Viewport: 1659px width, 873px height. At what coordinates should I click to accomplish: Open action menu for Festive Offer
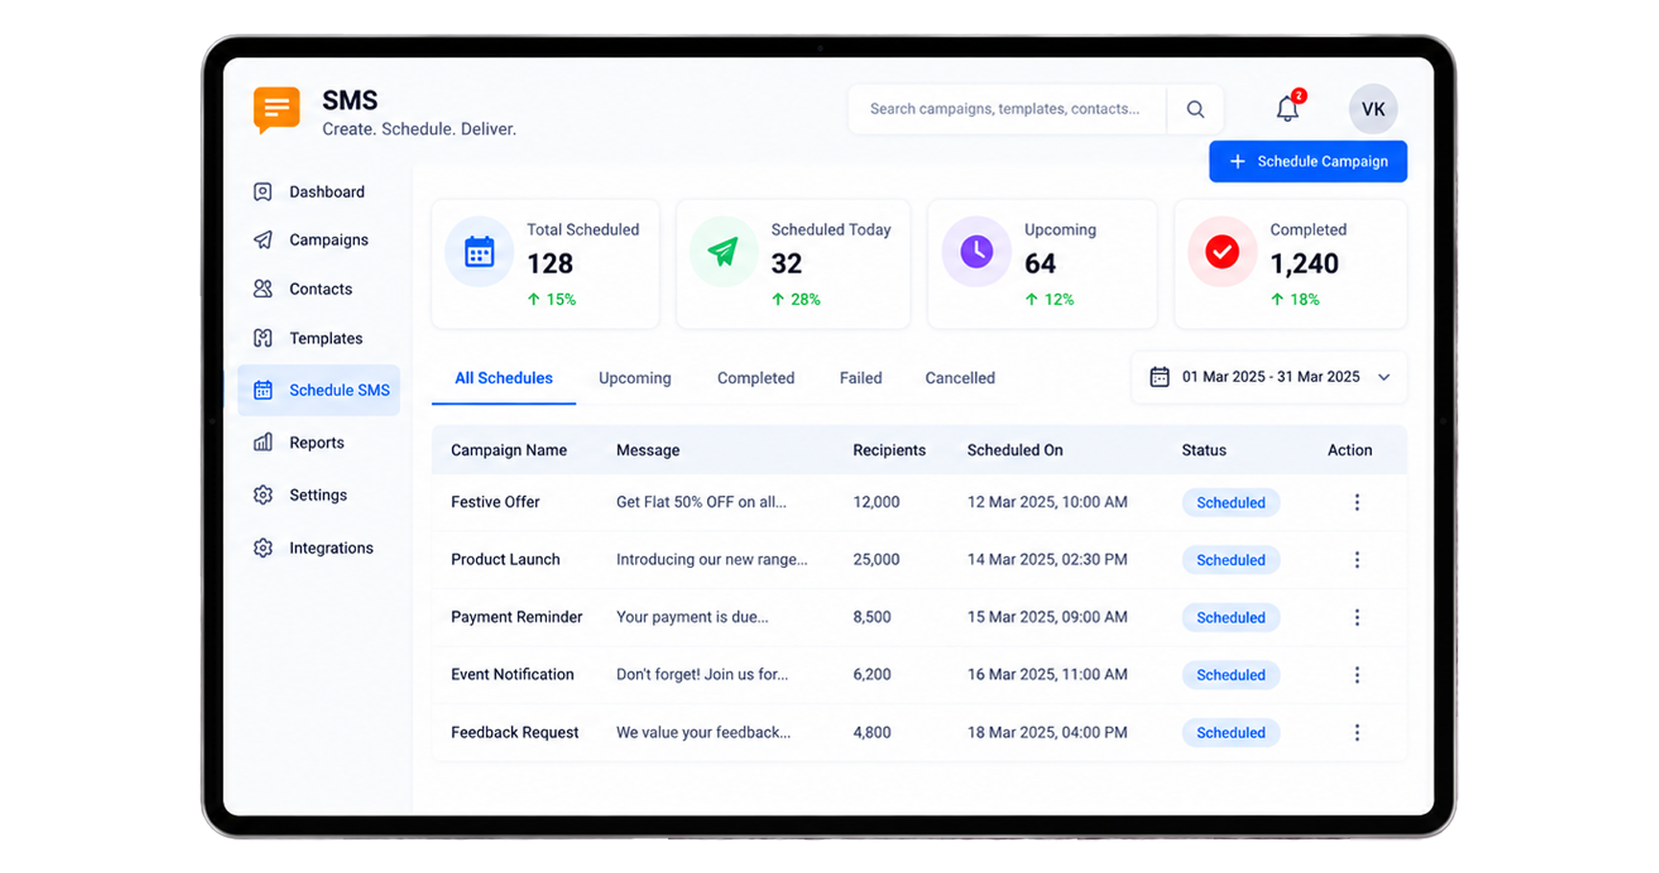point(1357,503)
